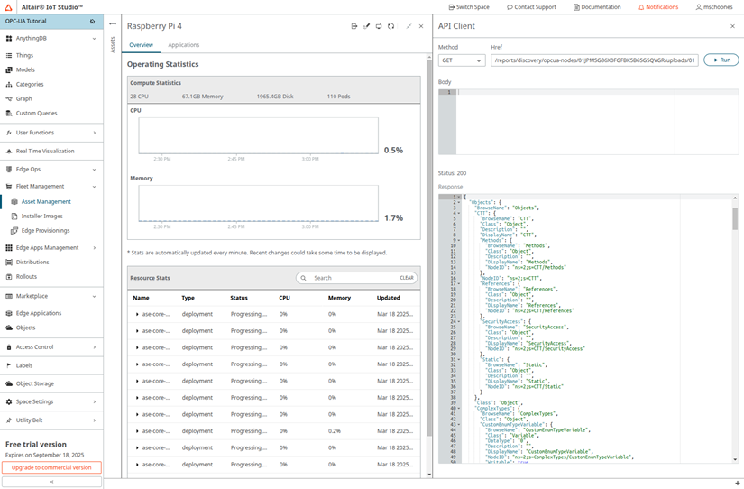Expand Space Settings menu
Image resolution: width=744 pixels, height=489 pixels.
coord(95,402)
